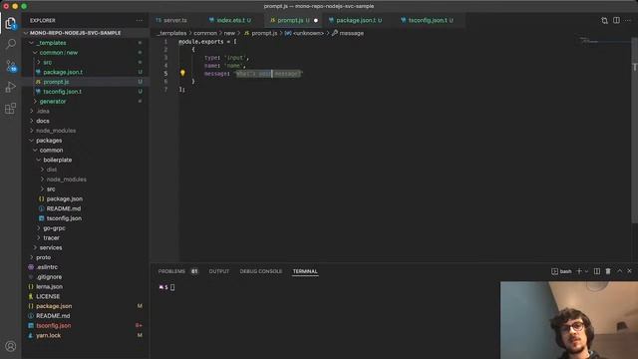Screen dimensions: 638x359
Task: Close the terminal panel
Action: 629,271
